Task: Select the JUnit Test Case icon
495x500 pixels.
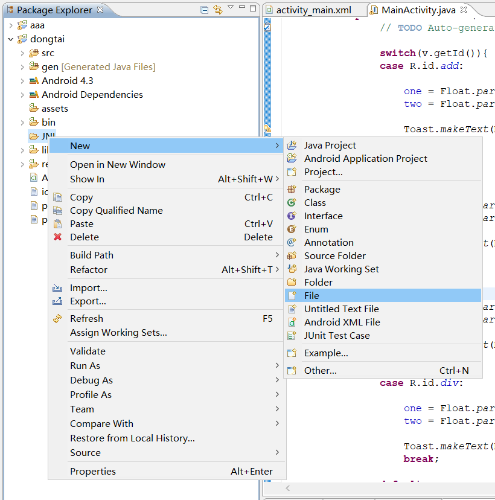Action: click(292, 336)
